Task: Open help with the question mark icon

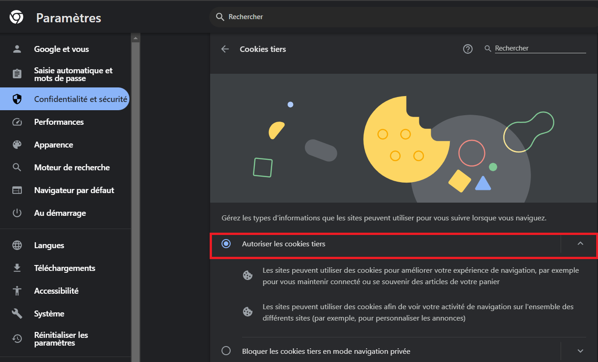Action: (468, 49)
